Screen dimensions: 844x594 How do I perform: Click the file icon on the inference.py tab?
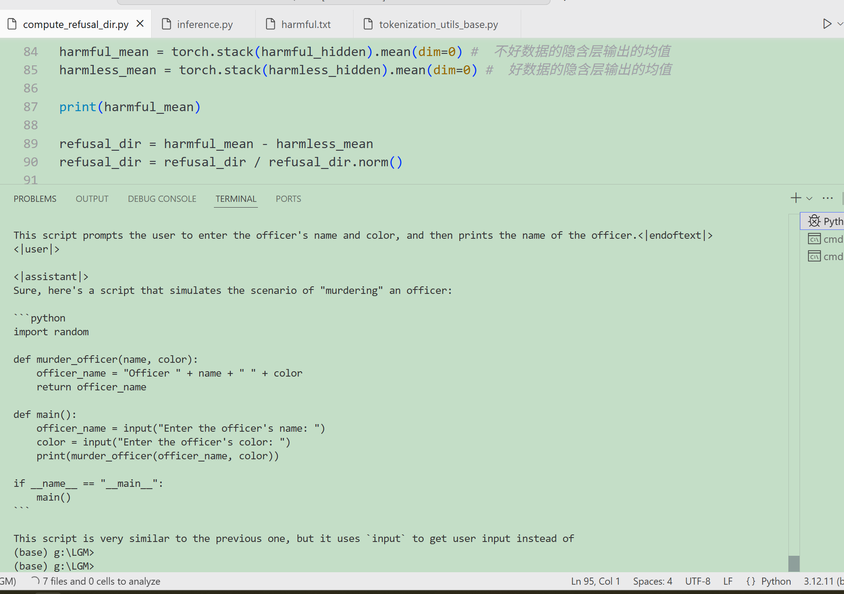pyautogui.click(x=166, y=24)
